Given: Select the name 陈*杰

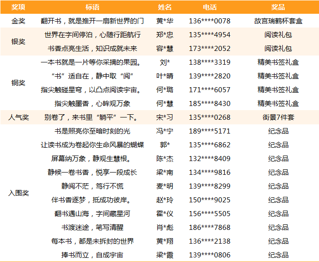Looking at the screenshot, I should click(165, 158).
